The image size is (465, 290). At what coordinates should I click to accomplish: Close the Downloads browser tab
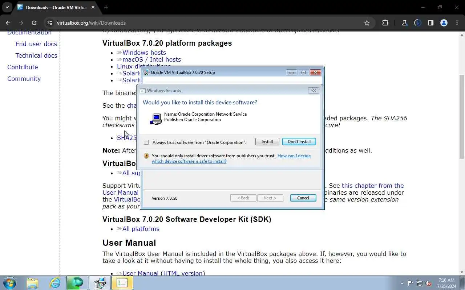coord(93,7)
